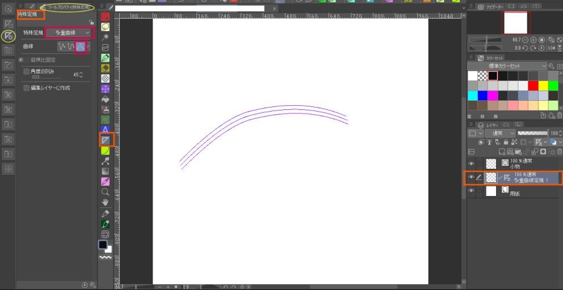
Task: Enable the 編集レイヤーに作成 checkbox
Action: click(x=26, y=88)
